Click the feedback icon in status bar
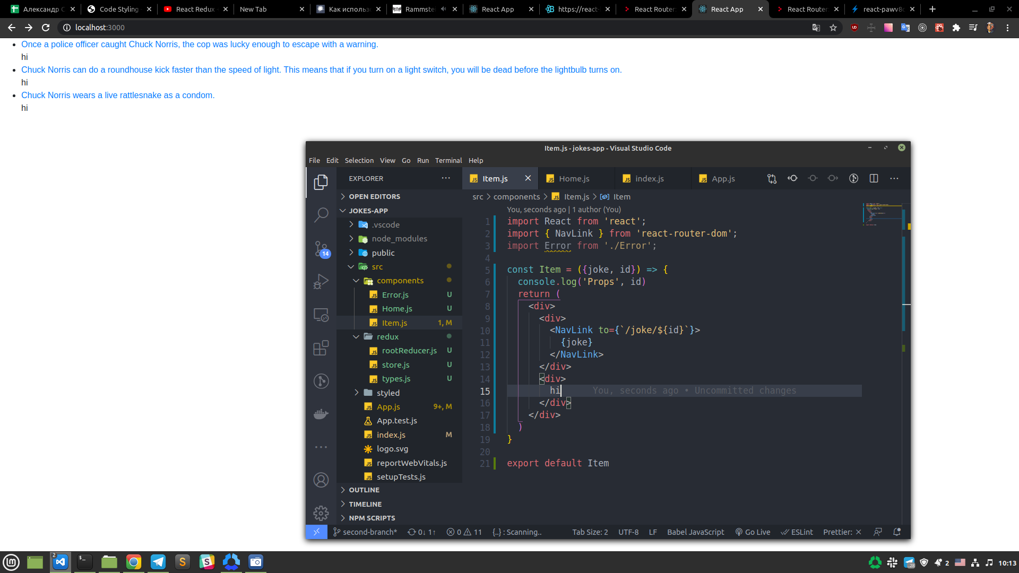Image resolution: width=1019 pixels, height=573 pixels. 878,532
